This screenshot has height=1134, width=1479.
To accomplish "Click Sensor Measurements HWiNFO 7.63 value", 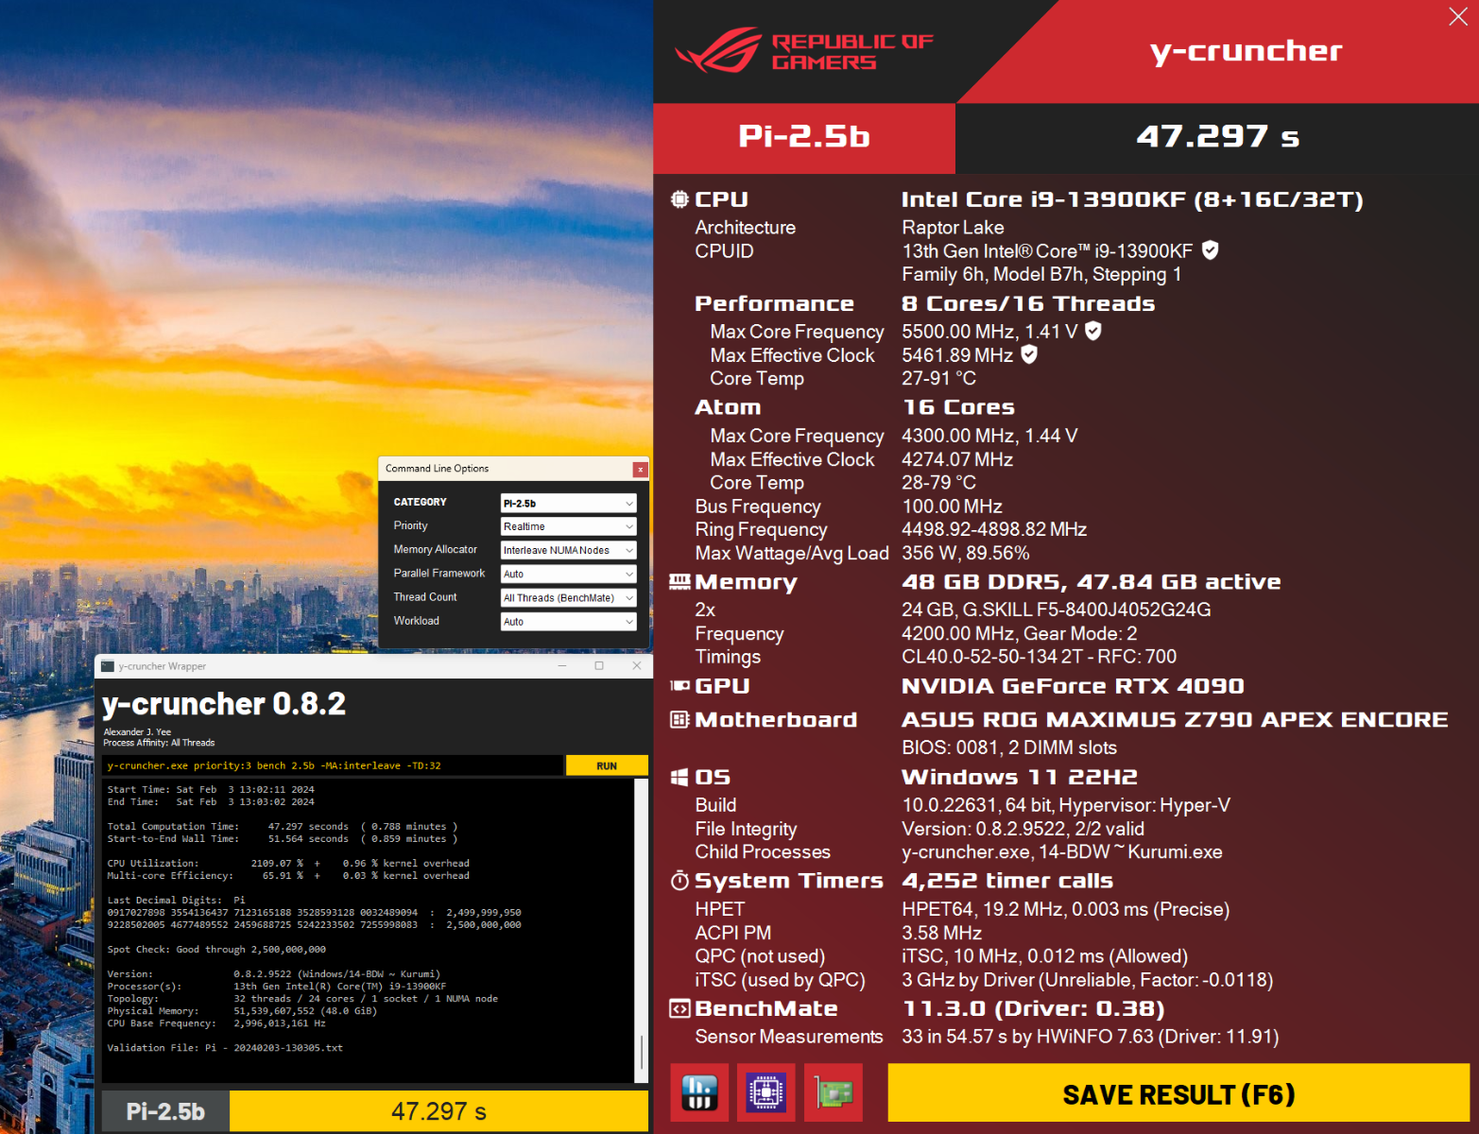I will click(1090, 1037).
